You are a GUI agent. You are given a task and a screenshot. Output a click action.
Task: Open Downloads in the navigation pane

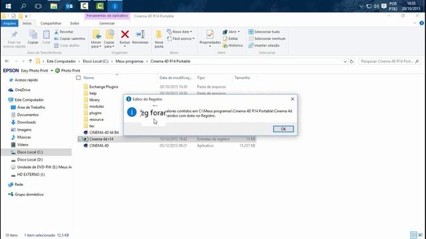(x=27, y=122)
